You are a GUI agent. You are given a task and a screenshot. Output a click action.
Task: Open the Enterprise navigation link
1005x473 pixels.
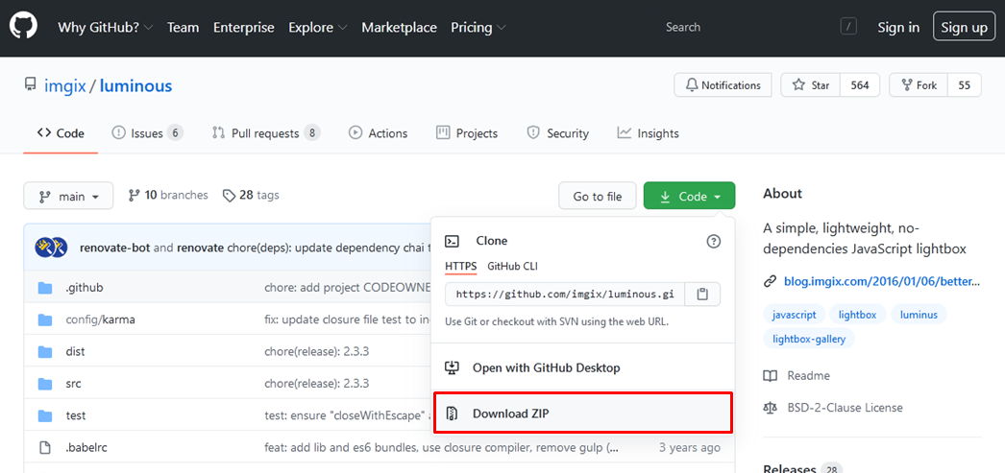click(x=243, y=28)
